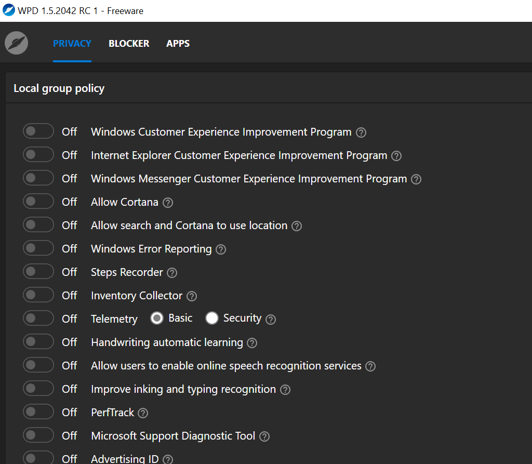The image size is (532, 464).
Task: Select the Privacy tab
Action: [x=72, y=44]
